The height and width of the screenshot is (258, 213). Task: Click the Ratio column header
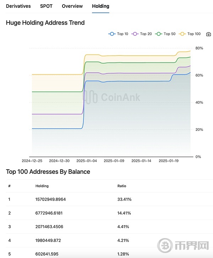[122, 186]
